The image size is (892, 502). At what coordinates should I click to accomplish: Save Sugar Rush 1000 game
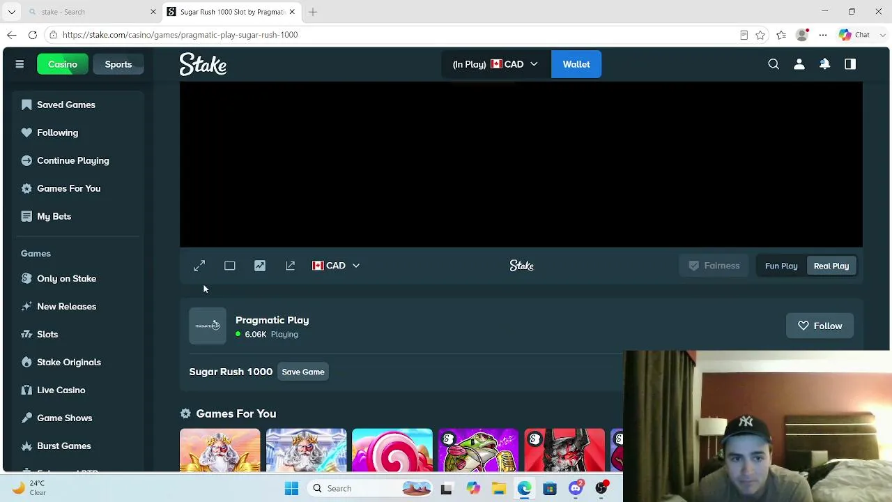(x=303, y=372)
